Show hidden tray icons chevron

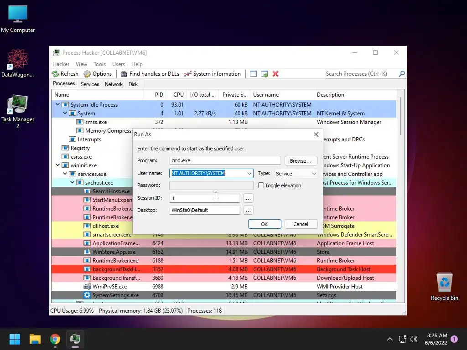[x=390, y=339]
